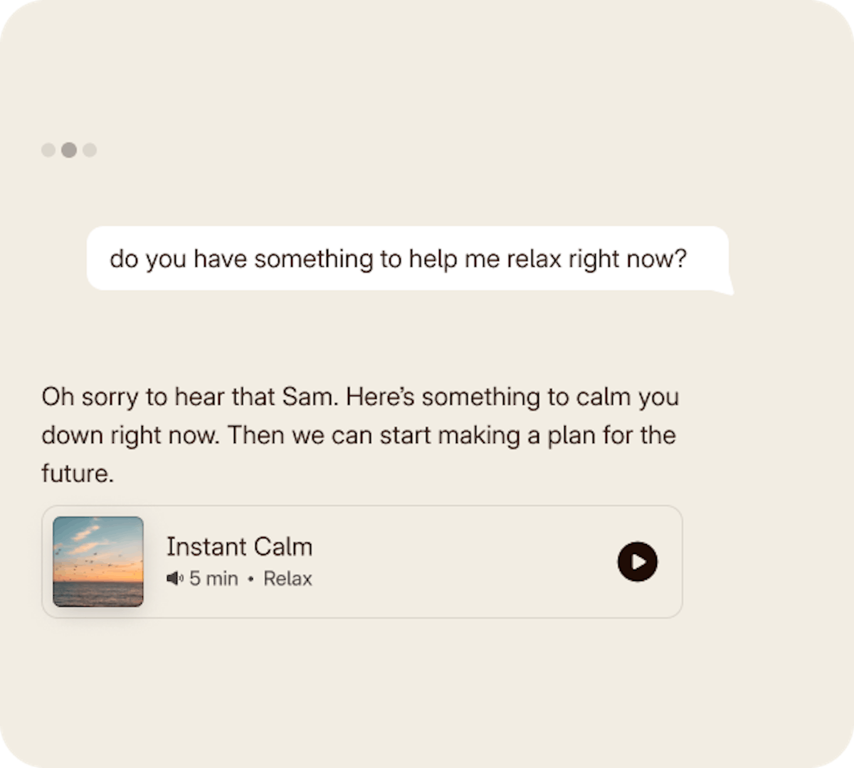The width and height of the screenshot is (854, 768).
Task: Click the empty area of Instant Calm card
Action: [x=463, y=562]
